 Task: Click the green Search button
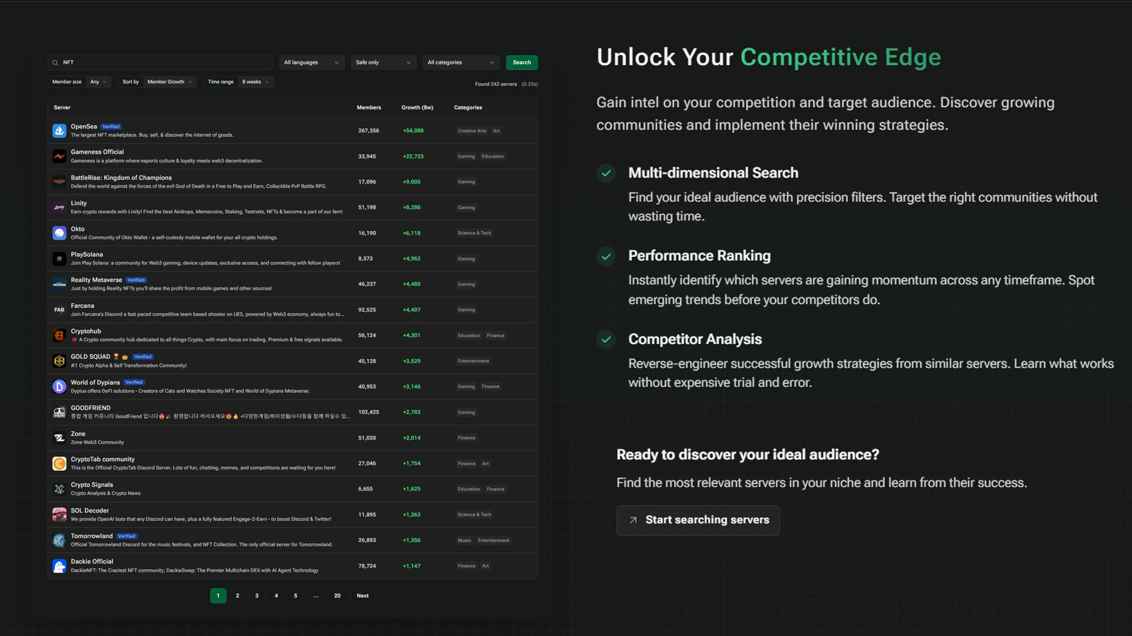(x=522, y=63)
